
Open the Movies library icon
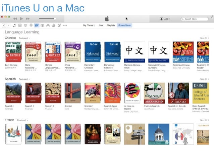click(20, 25)
